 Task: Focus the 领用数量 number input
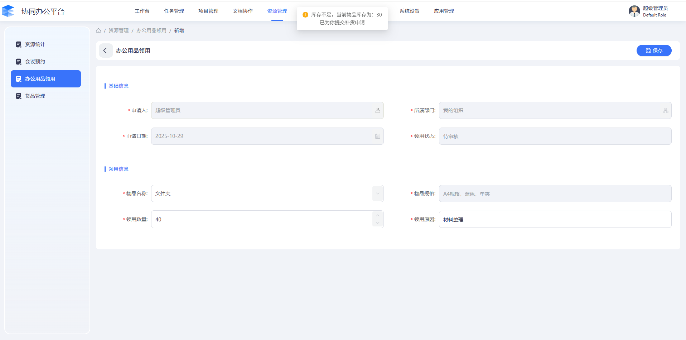(x=261, y=219)
